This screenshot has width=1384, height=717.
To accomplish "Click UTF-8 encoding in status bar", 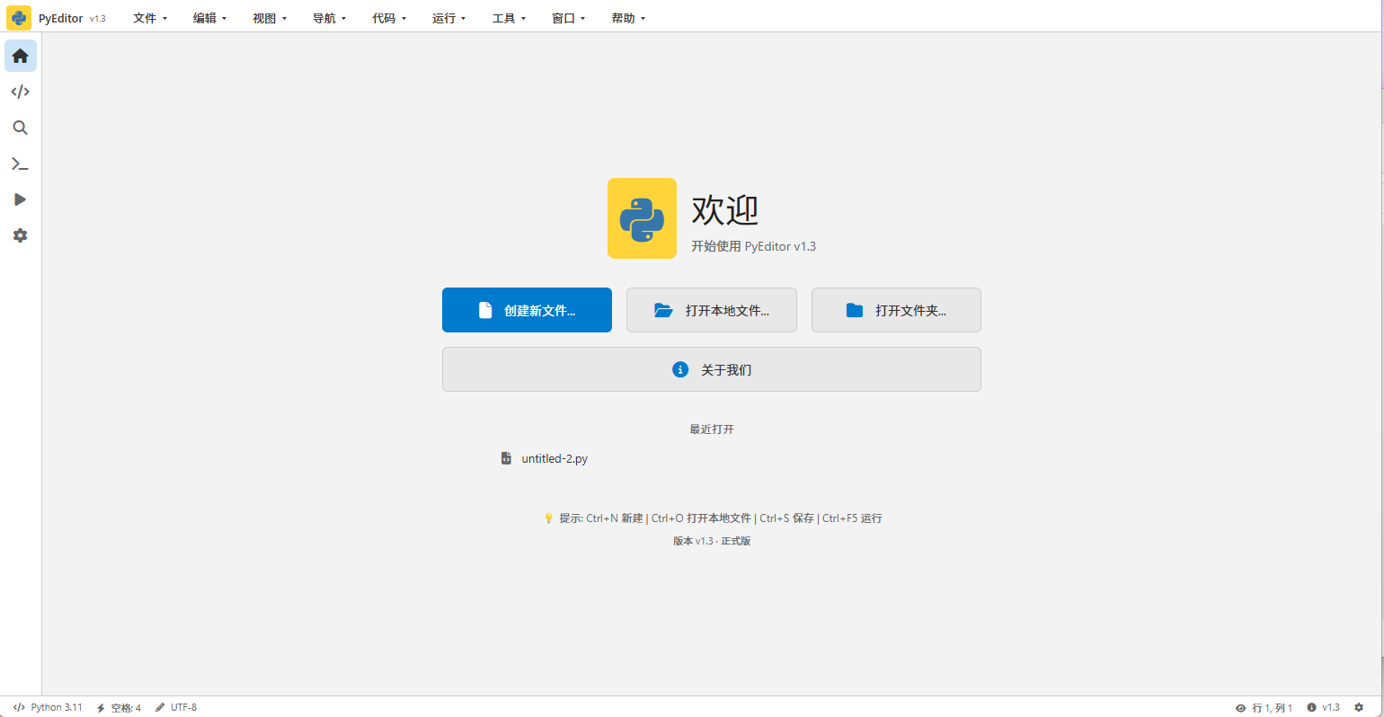I will [x=183, y=707].
